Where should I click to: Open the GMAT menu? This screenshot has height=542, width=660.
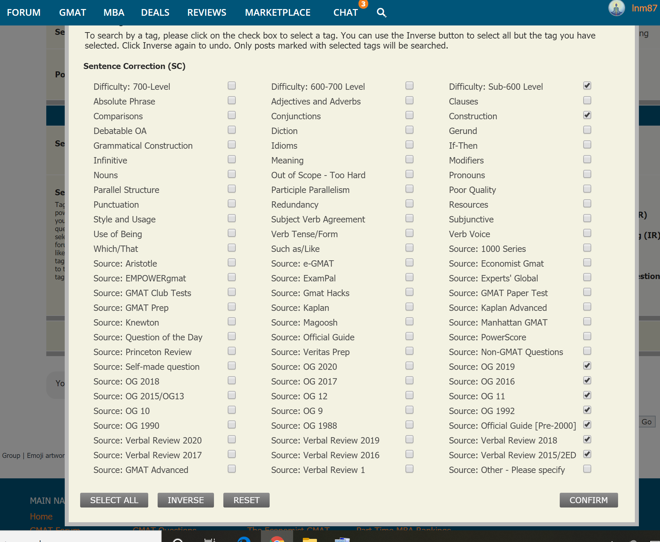point(72,13)
